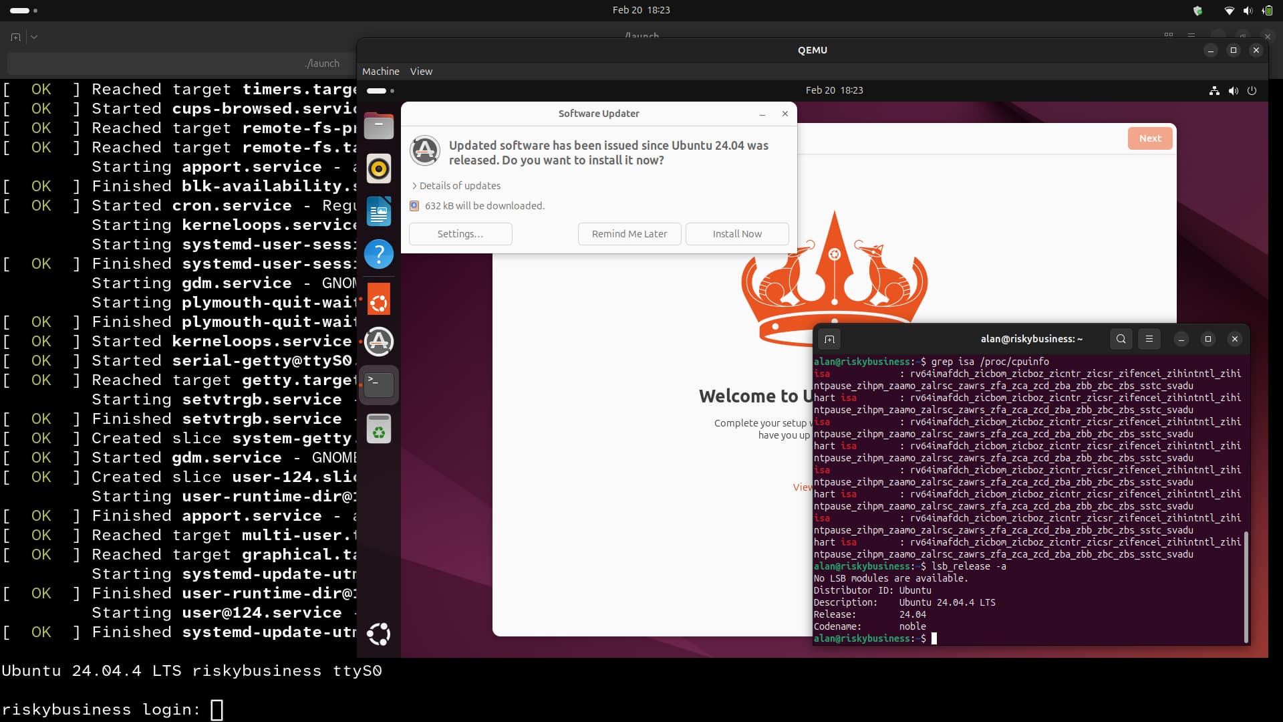1283x722 pixels.
Task: Open host terminal tab dropdown arrow
Action: click(x=34, y=37)
